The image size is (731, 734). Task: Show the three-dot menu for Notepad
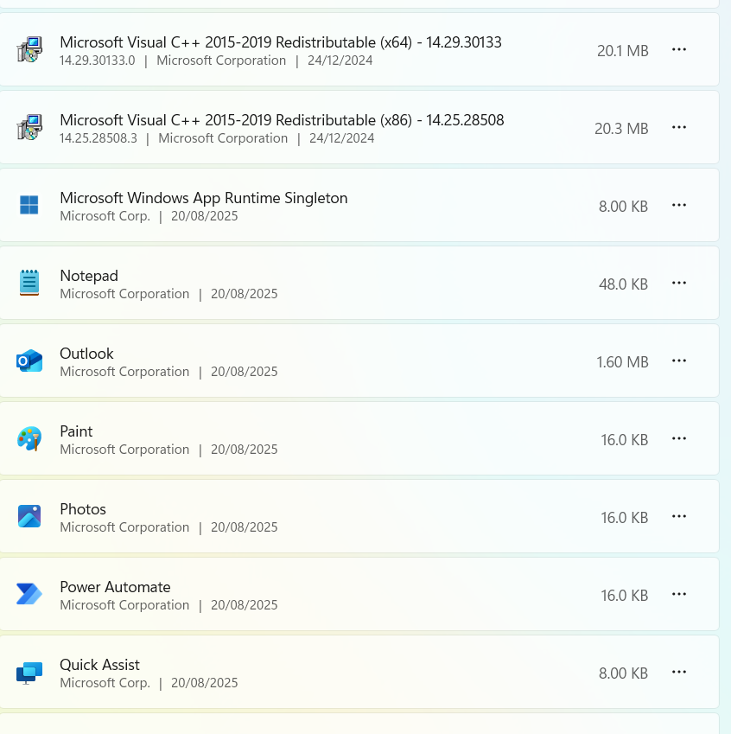click(x=679, y=283)
